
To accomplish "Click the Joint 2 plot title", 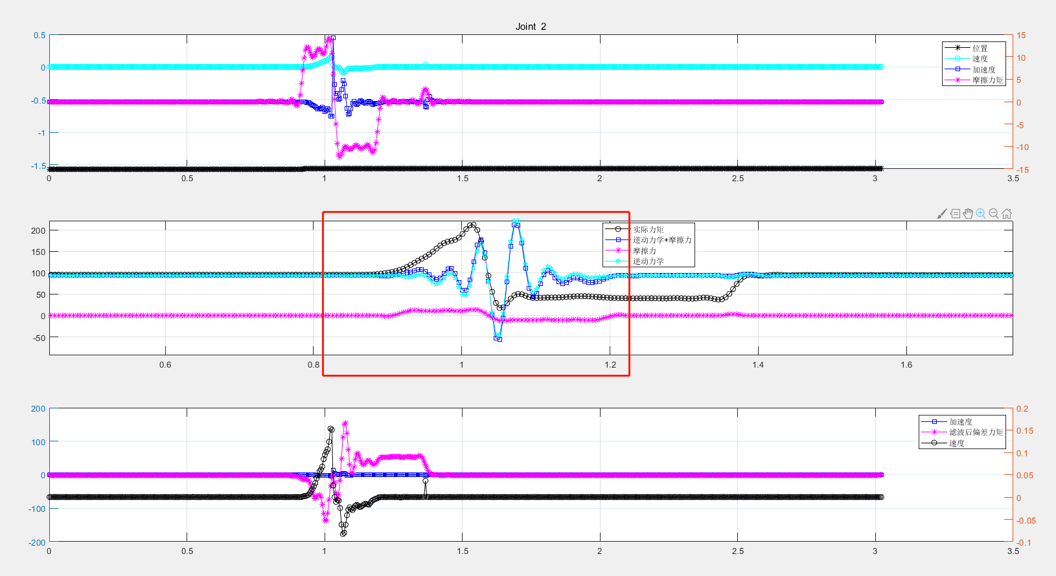I will (531, 27).
